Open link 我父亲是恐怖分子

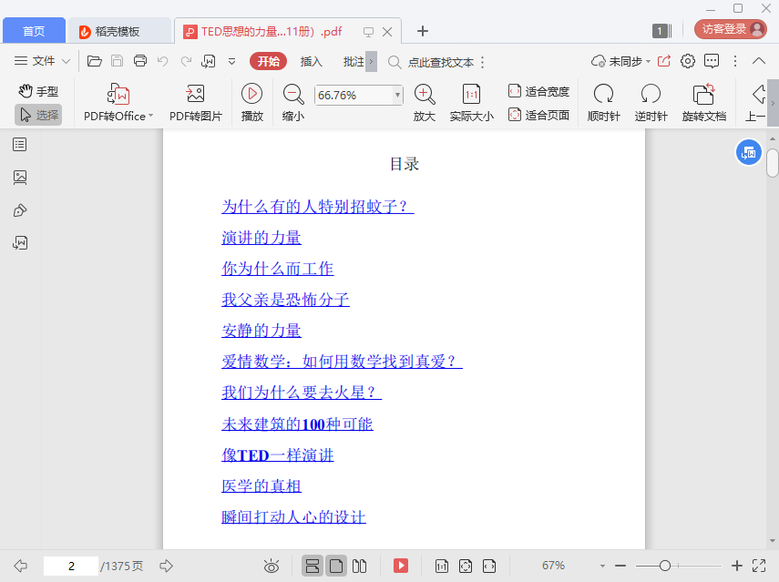pyautogui.click(x=286, y=300)
